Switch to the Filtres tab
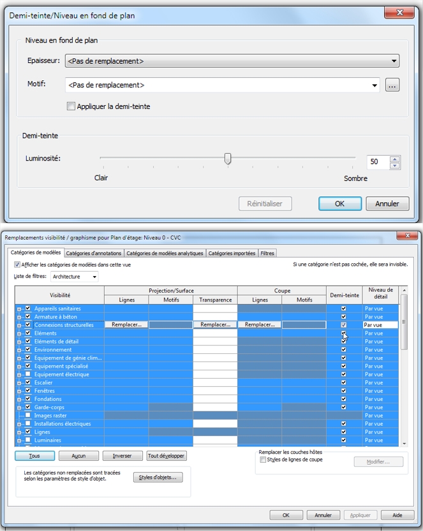Image resolution: width=423 pixels, height=531 pixels. [267, 253]
